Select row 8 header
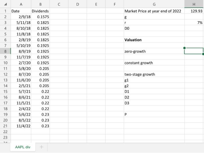204x153 pixels. click(5, 51)
